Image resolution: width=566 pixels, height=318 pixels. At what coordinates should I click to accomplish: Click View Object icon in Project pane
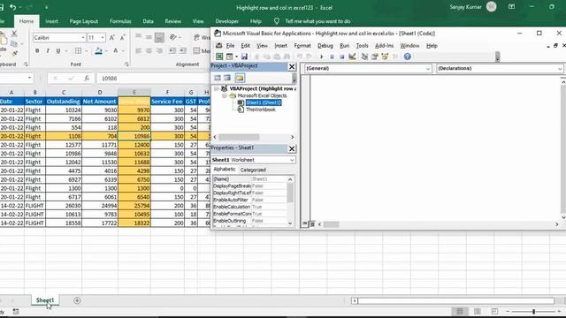[227, 78]
